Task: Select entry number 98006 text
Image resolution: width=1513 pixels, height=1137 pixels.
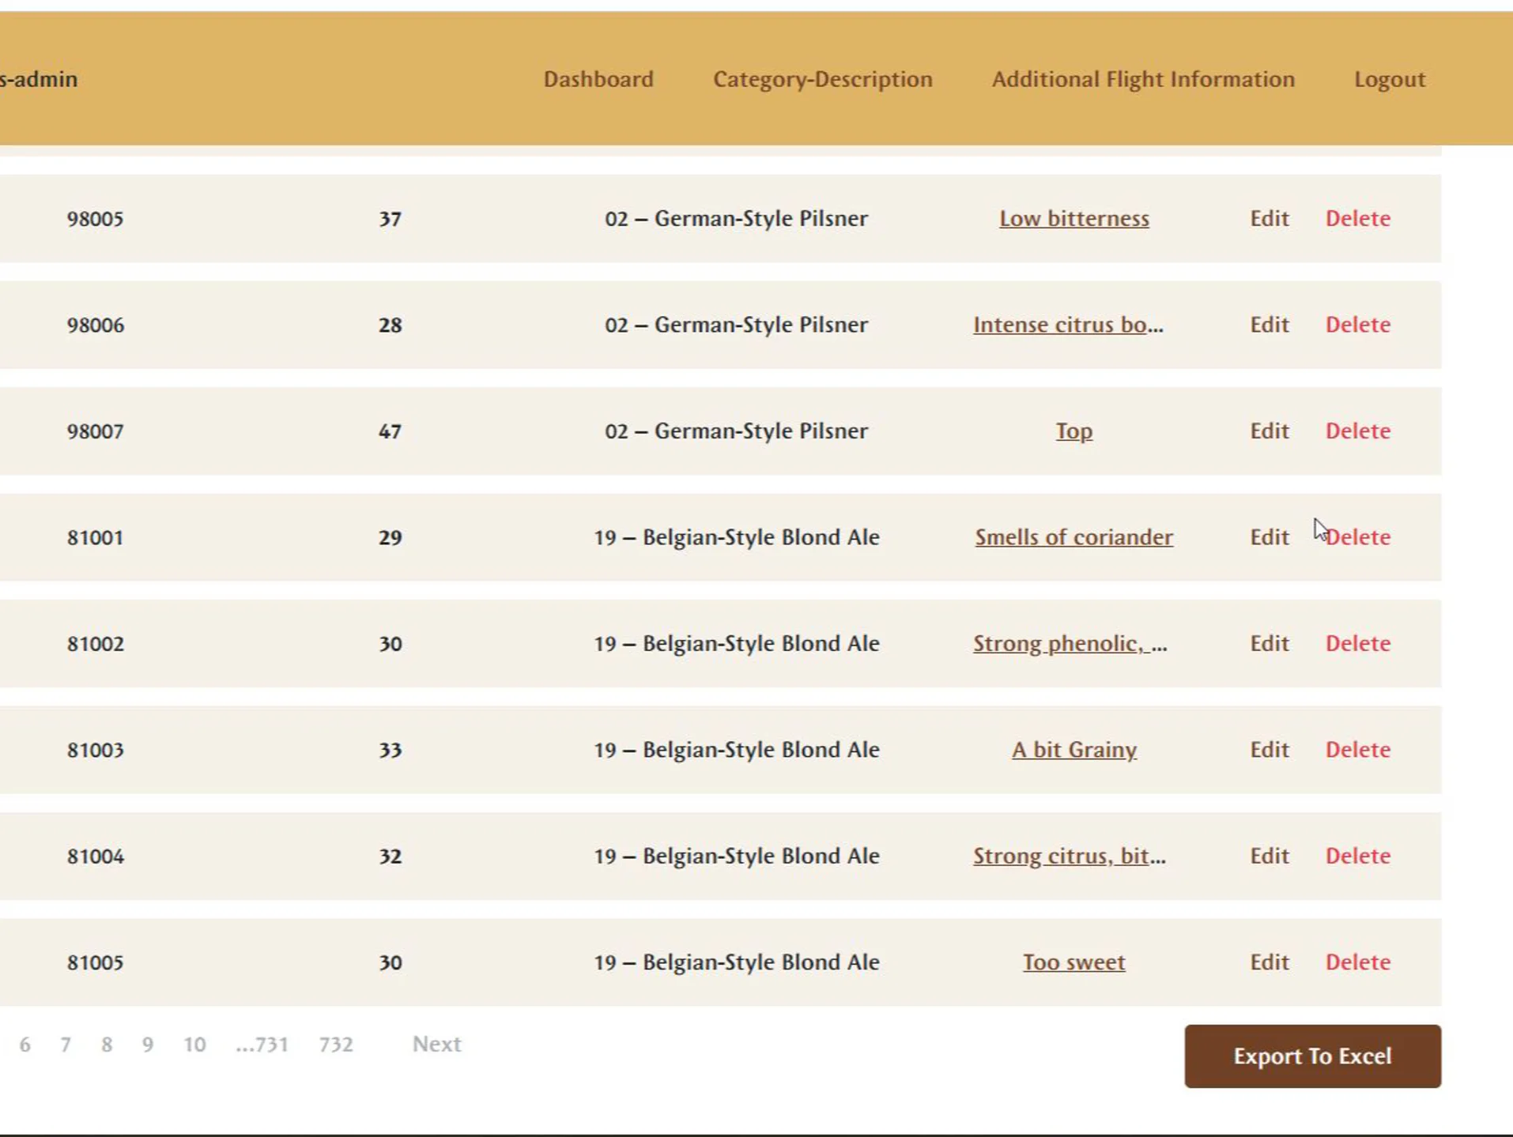Action: [95, 325]
